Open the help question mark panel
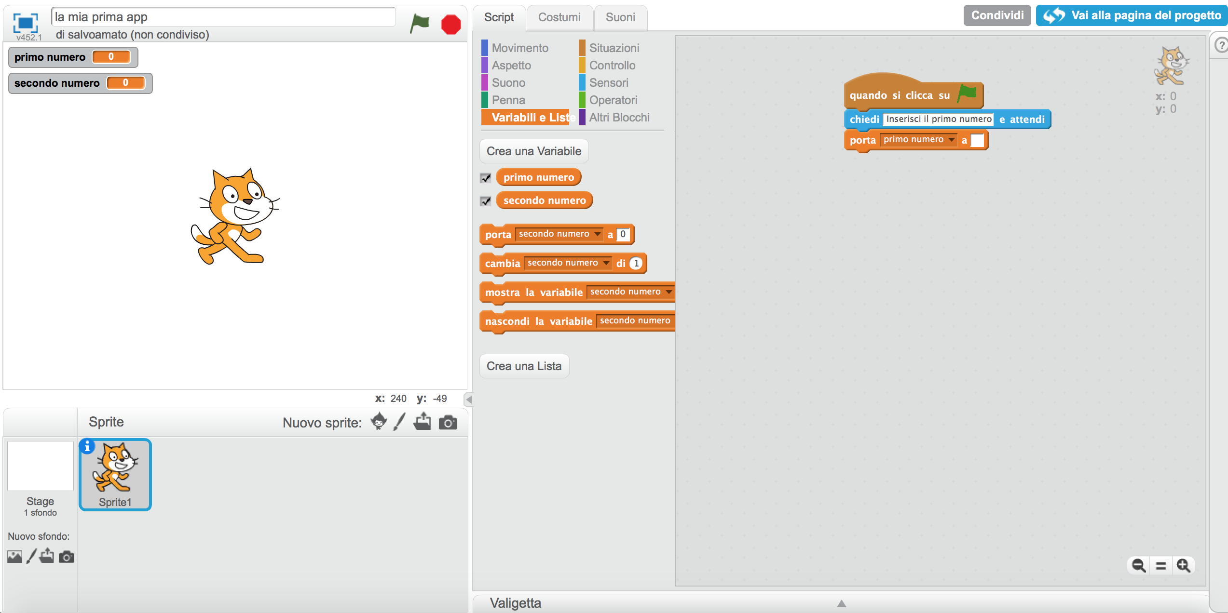 pyautogui.click(x=1221, y=46)
